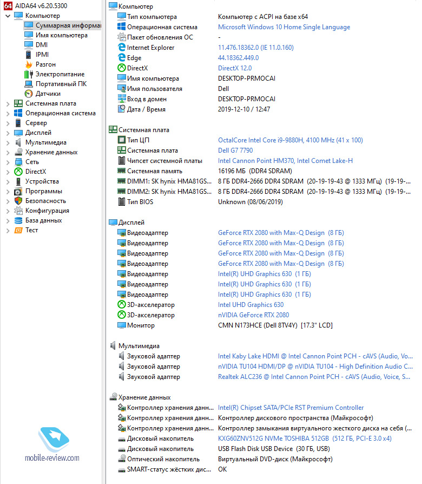Open Microsoft Windows 10 Home Single Language link
Screen dimensions: 422x484
[284, 27]
